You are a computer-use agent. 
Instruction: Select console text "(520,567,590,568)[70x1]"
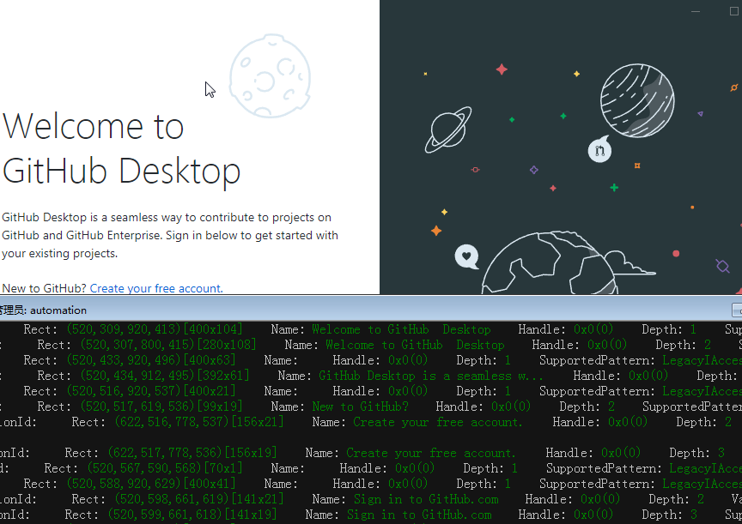(x=165, y=468)
